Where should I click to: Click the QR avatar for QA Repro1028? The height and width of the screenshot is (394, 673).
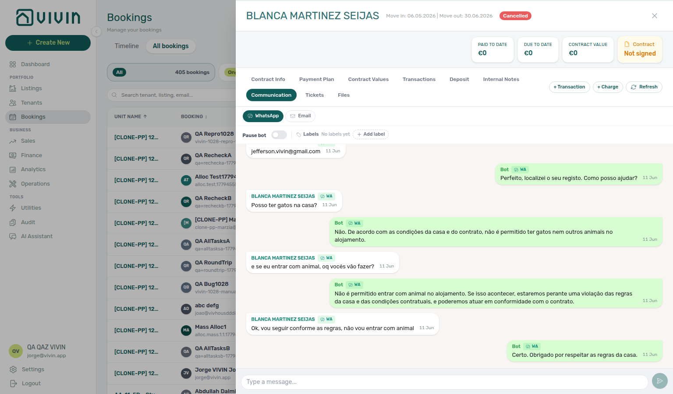click(186, 137)
